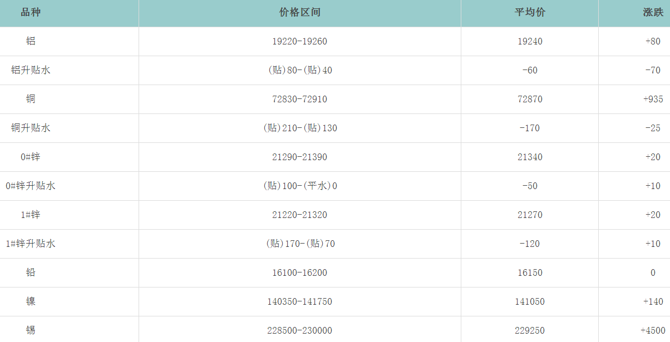This screenshot has width=670, height=342.
Task: Click the (贴)100-(平水)0 price range cell
Action: (x=299, y=186)
